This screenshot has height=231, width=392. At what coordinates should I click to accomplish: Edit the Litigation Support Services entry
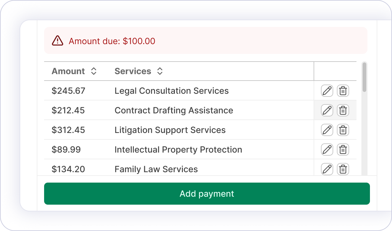tap(327, 130)
